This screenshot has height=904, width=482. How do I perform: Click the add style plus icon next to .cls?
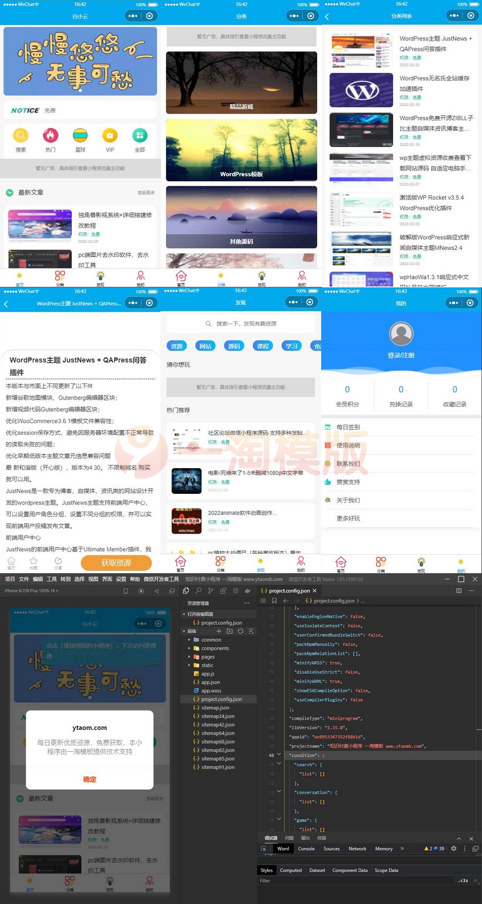pos(476,880)
